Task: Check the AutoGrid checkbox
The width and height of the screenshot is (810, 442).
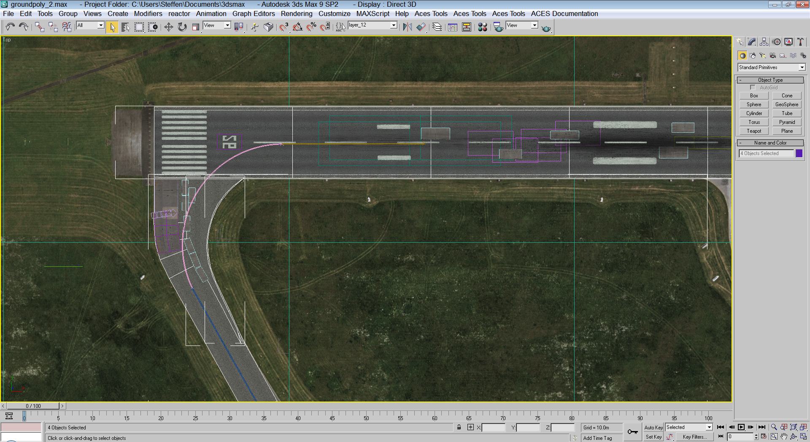Action: (753, 87)
